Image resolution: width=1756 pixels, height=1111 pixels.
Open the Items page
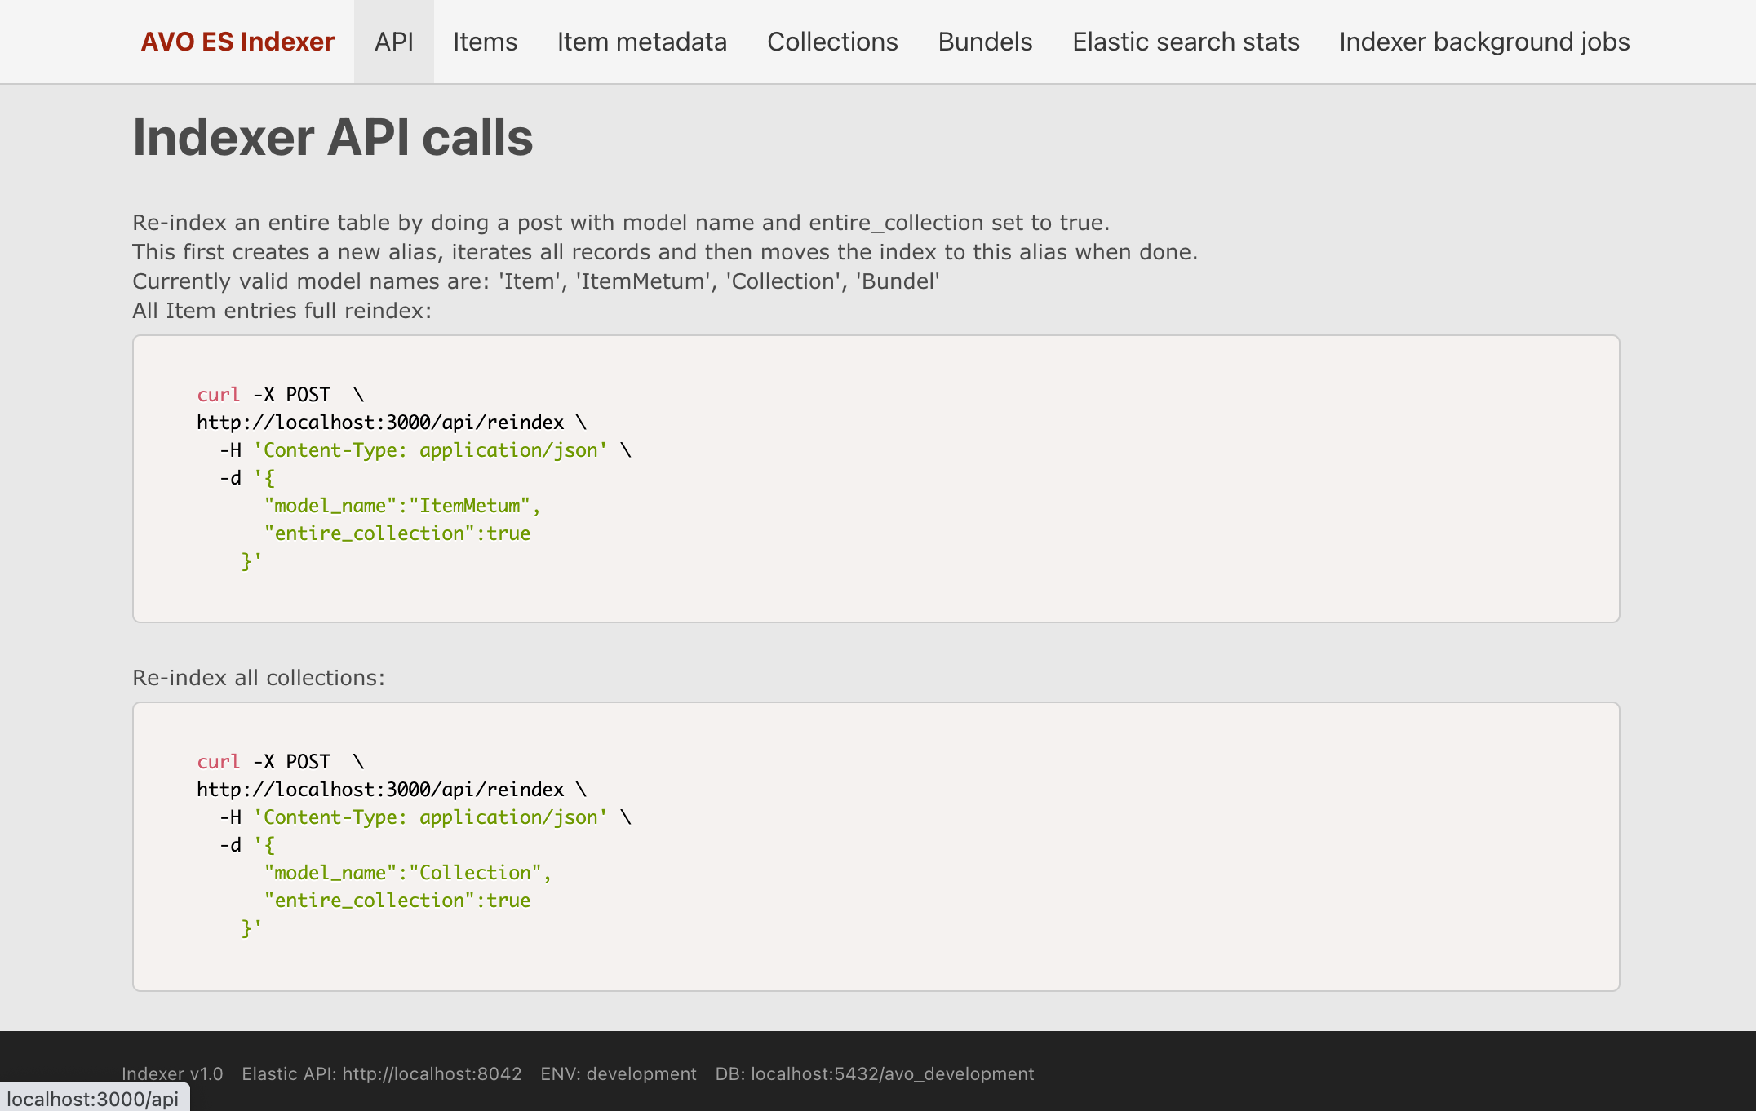coord(486,42)
